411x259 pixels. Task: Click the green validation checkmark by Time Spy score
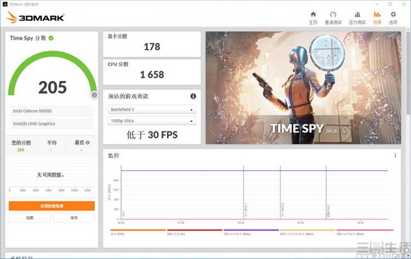[x=51, y=38]
